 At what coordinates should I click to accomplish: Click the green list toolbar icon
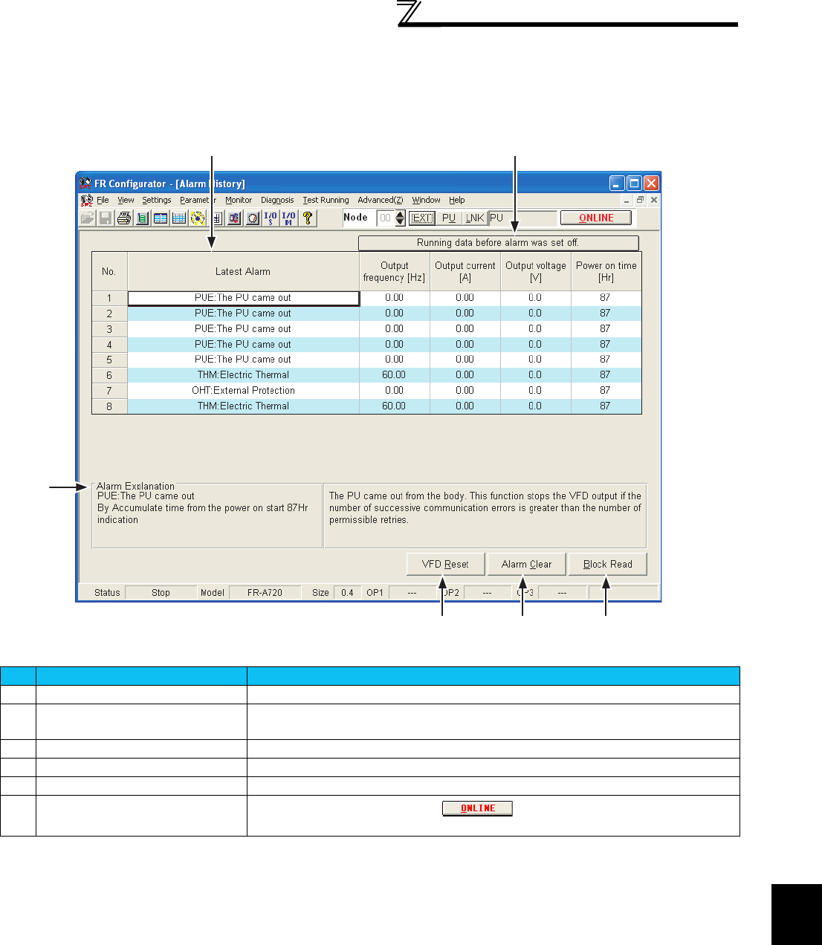coord(142,218)
